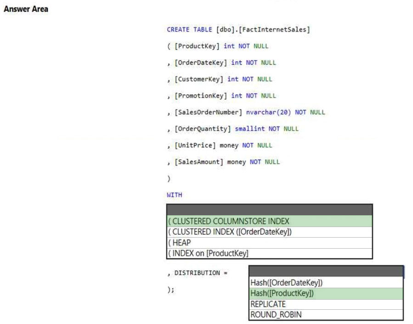Viewport: 413px width, 324px height.
Task: Select Hash([ProductKey]) distribution
Action: 326,294
